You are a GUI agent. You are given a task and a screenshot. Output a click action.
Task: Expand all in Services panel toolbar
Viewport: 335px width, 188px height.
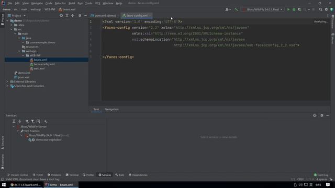pyautogui.click(x=14, y=121)
